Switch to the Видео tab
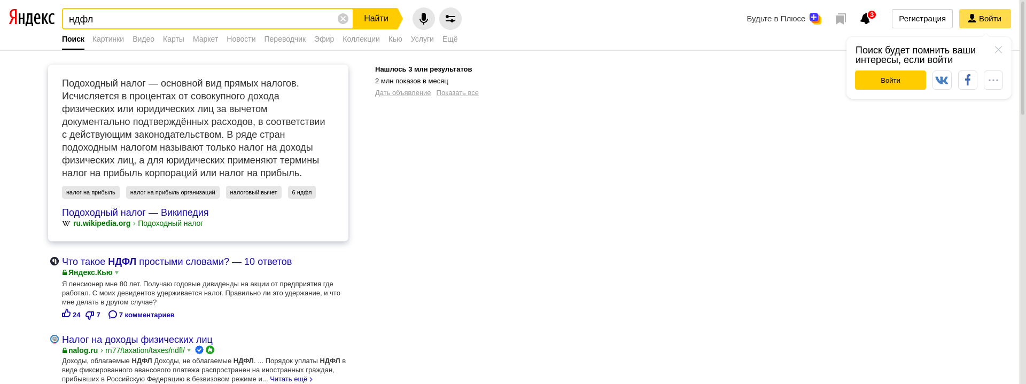1026x384 pixels. click(143, 39)
